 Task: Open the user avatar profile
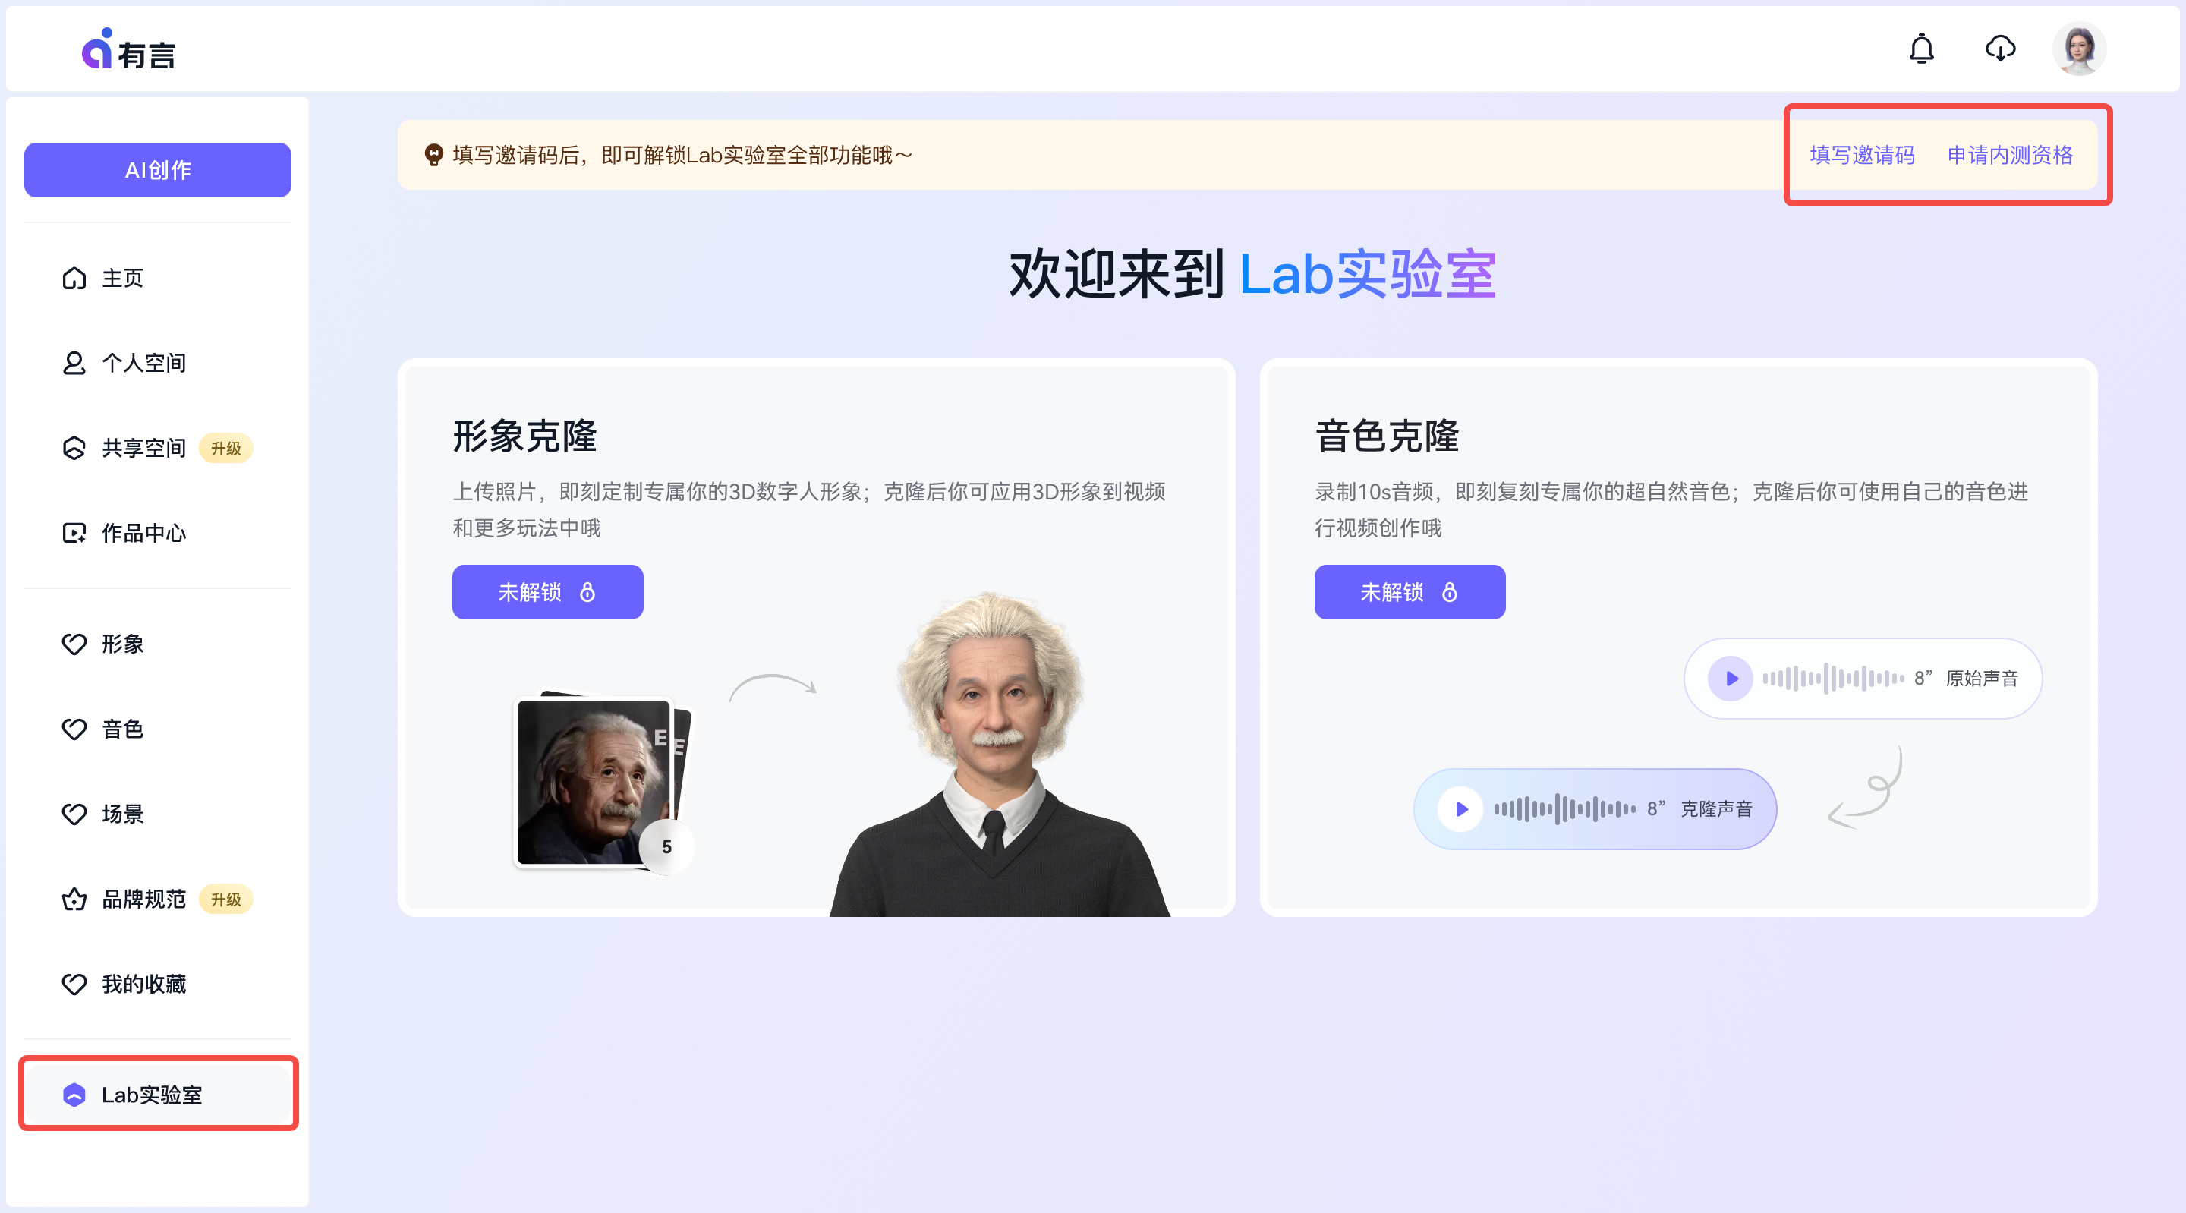(x=2079, y=49)
